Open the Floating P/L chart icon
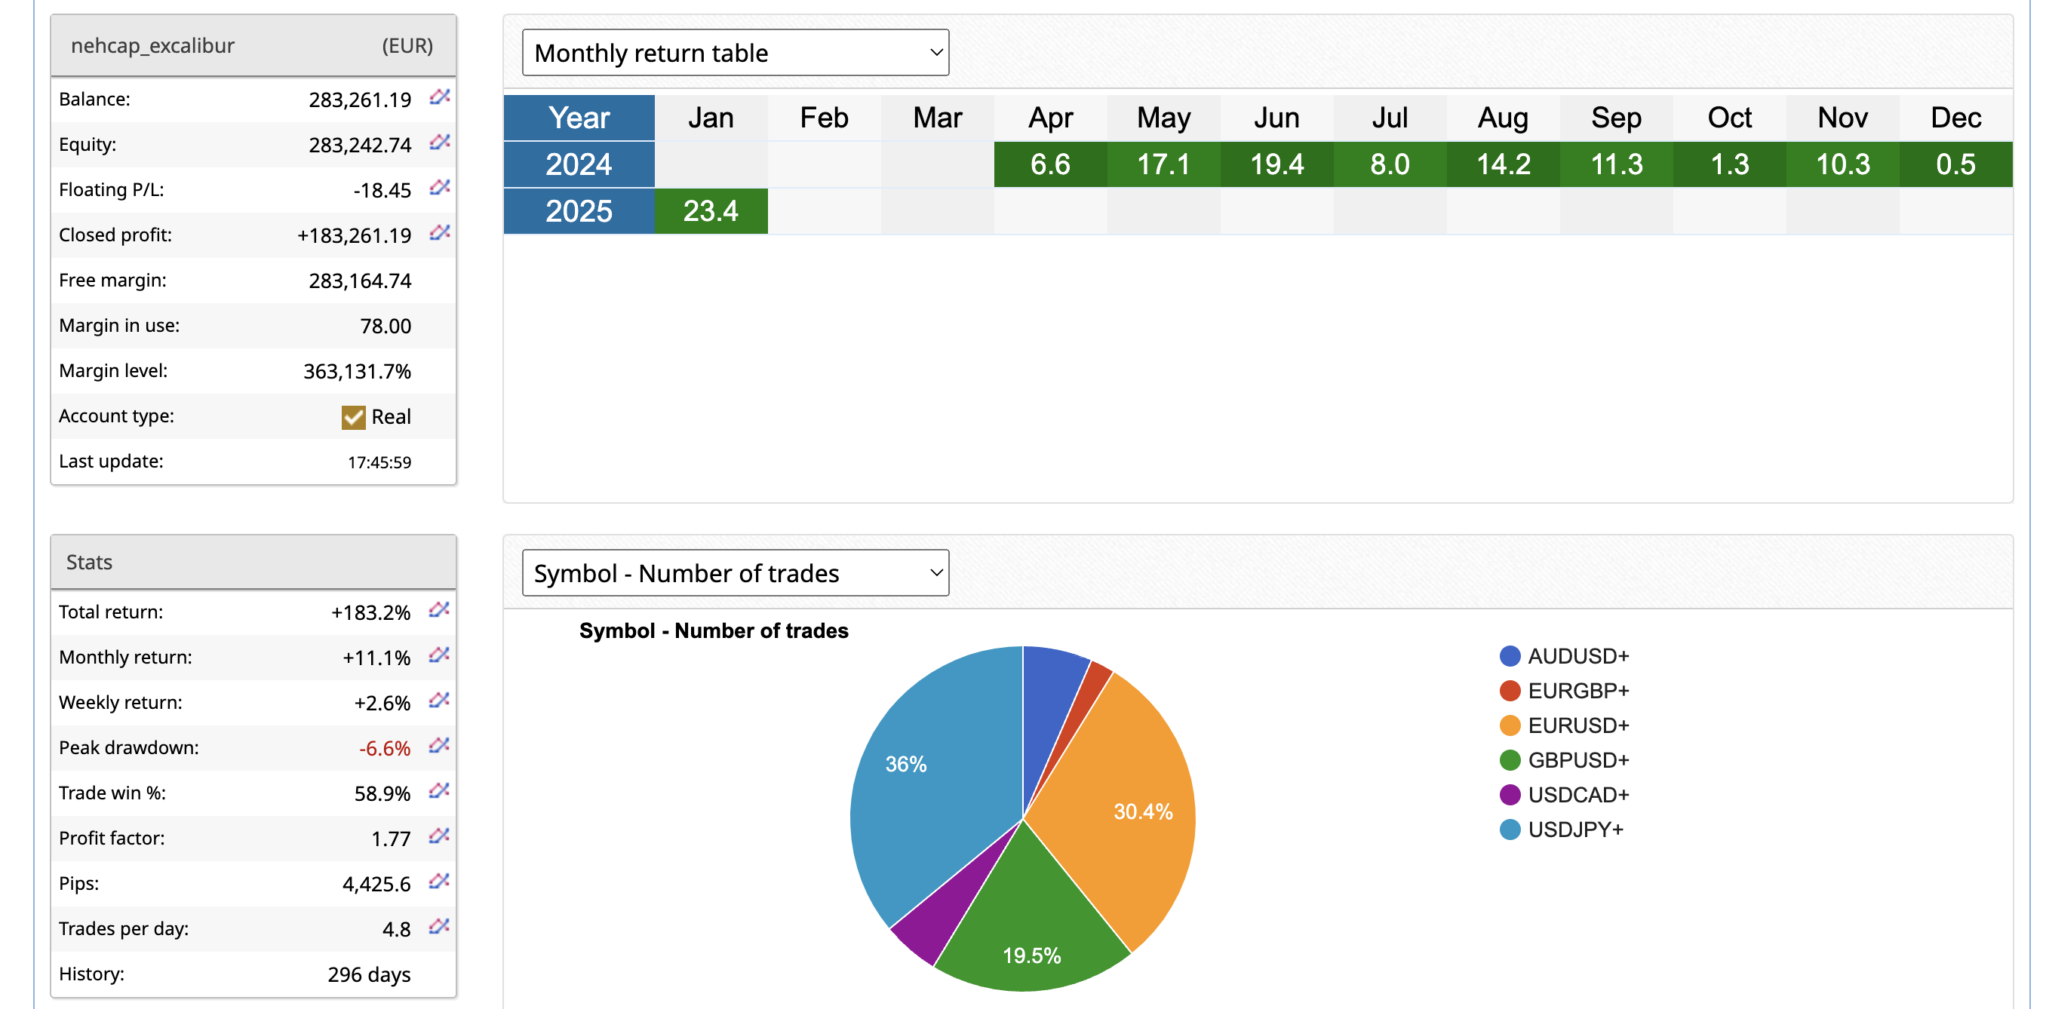Image resolution: width=2049 pixels, height=1009 pixels. pos(439,188)
